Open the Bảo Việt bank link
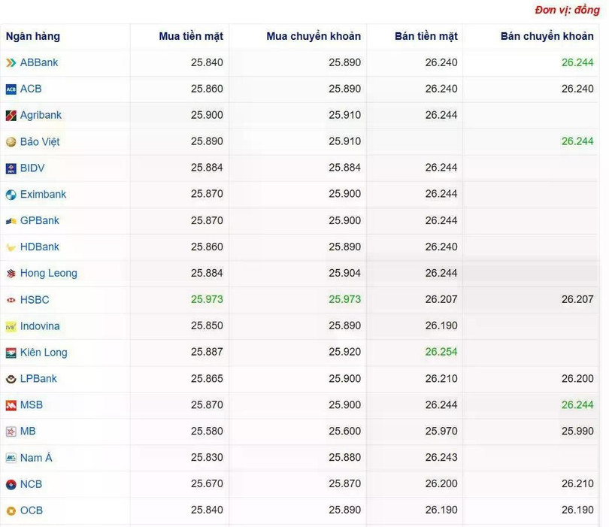609x527 pixels. (40, 142)
